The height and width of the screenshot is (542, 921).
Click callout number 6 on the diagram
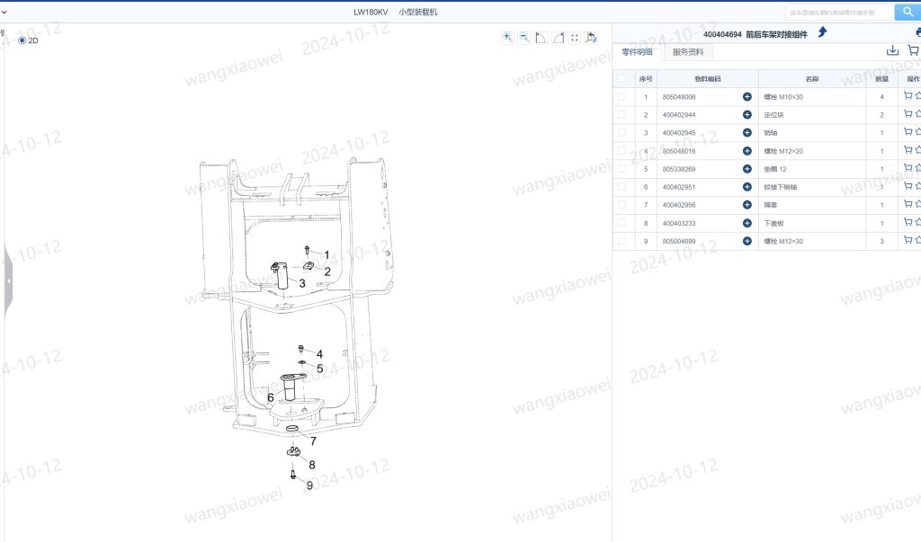tap(270, 397)
